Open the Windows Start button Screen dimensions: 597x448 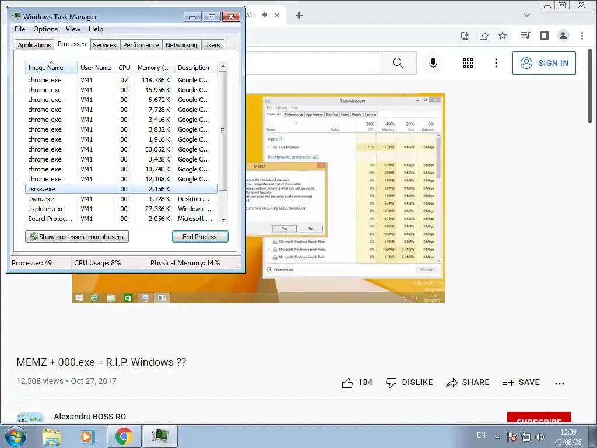(15, 436)
